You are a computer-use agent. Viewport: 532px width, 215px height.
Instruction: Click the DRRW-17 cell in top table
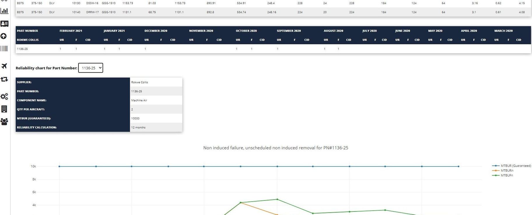coord(92,12)
